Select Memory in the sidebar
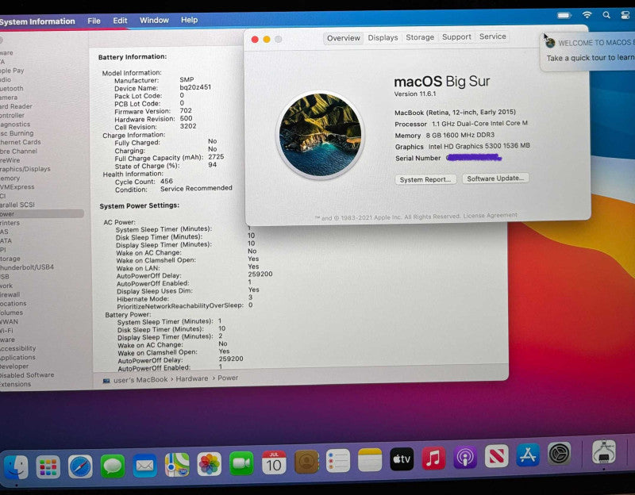Screen dimensions: 635x495 click(x=10, y=178)
